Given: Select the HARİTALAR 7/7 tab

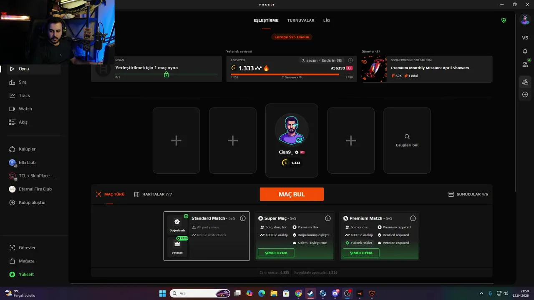Looking at the screenshot, I should pos(153,194).
